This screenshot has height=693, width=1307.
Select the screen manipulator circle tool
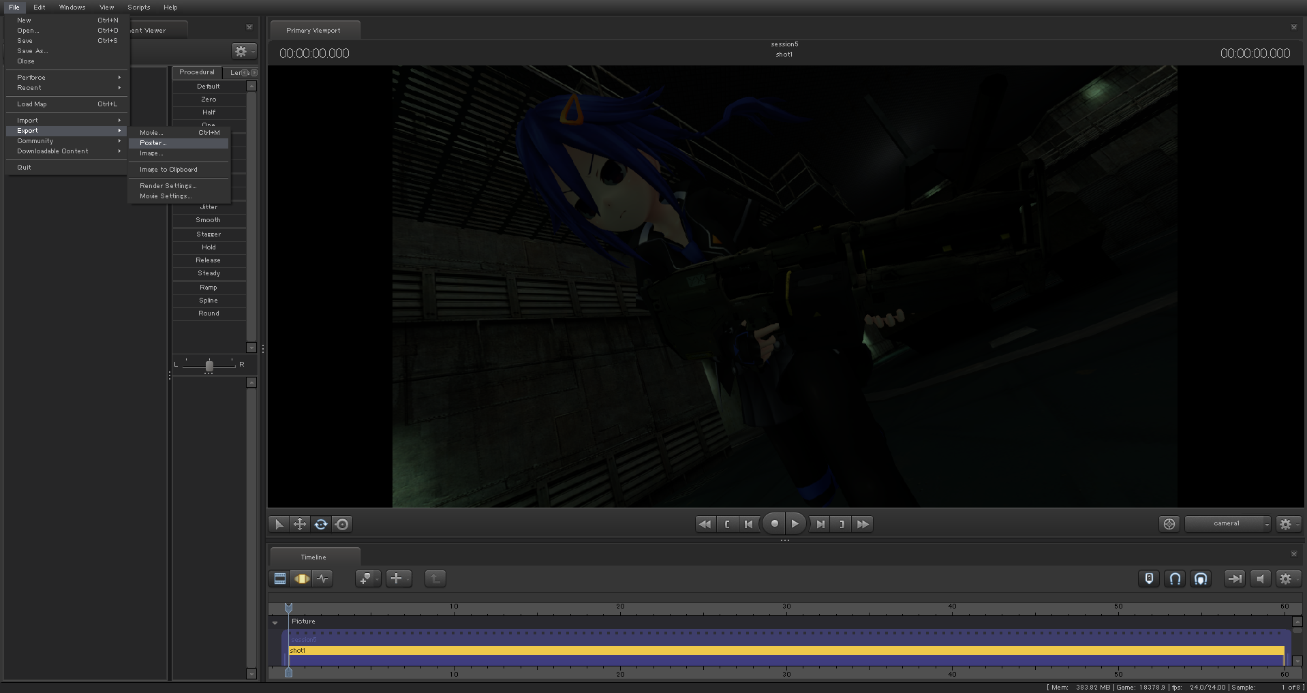click(342, 524)
